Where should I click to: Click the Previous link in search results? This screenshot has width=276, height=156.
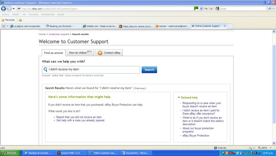coord(140,88)
